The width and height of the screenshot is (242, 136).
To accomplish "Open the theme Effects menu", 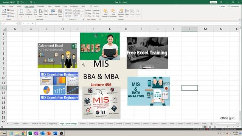I will [11, 16].
